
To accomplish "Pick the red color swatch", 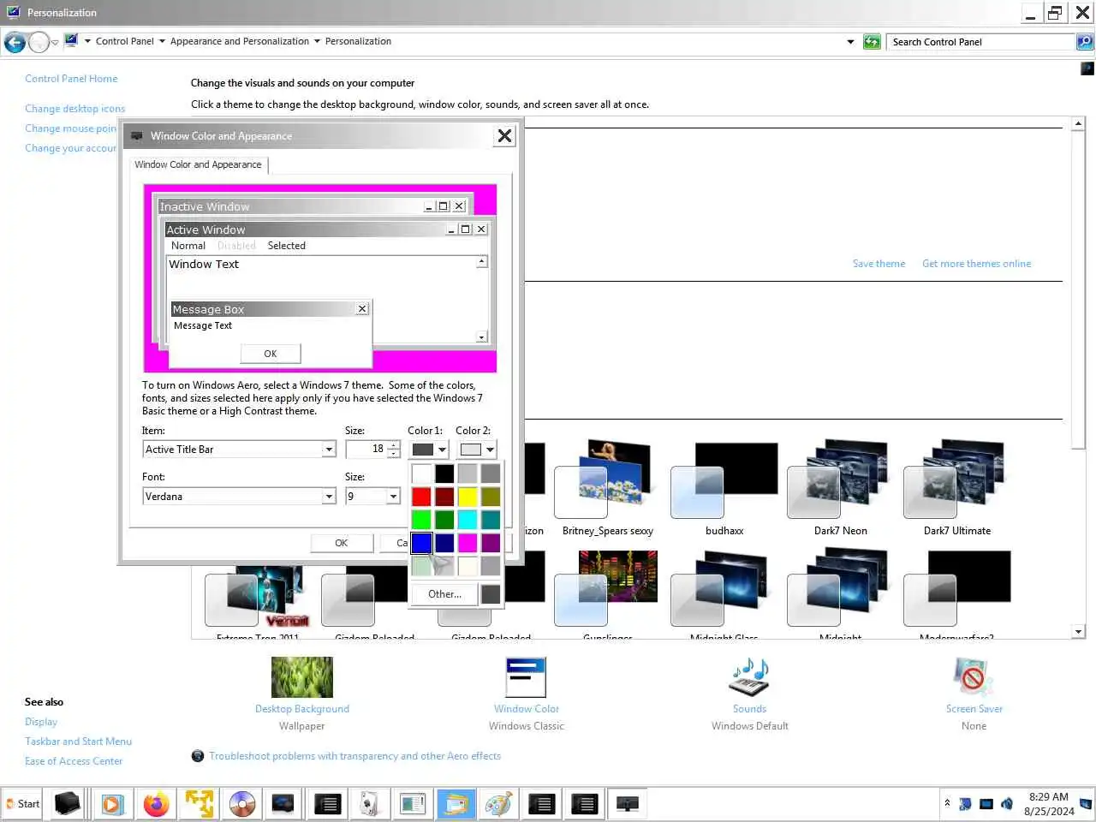I will pos(421,497).
